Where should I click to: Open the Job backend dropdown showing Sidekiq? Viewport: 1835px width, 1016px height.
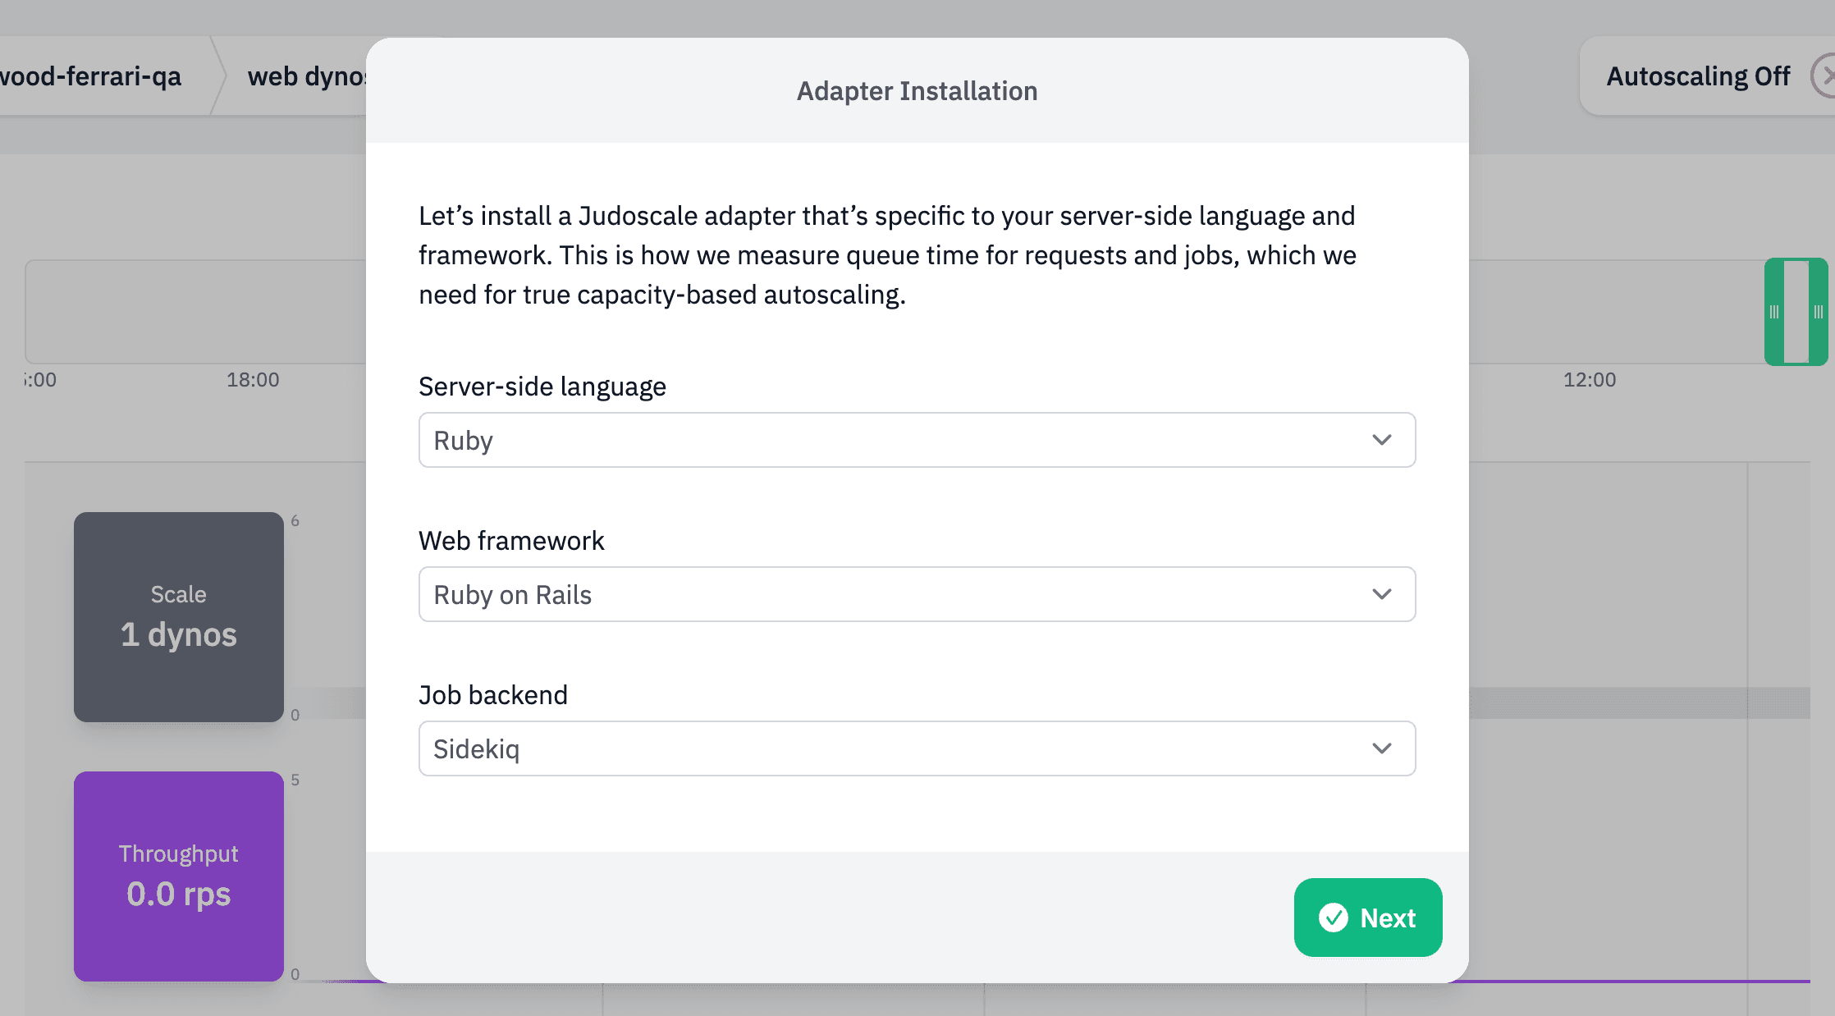point(917,748)
